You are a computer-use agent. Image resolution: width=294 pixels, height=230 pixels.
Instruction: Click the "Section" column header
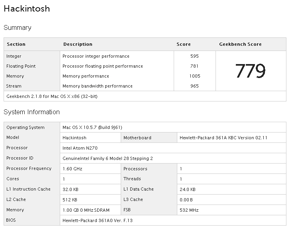[16, 44]
